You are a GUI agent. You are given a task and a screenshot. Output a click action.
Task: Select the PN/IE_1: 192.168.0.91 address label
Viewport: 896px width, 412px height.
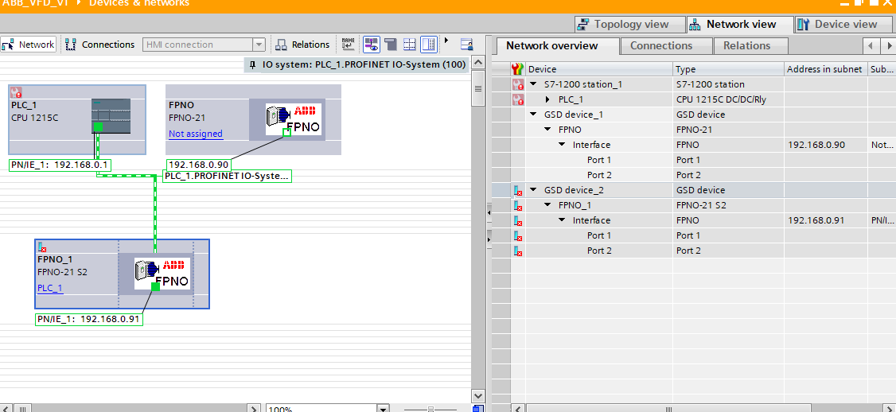[x=88, y=320]
